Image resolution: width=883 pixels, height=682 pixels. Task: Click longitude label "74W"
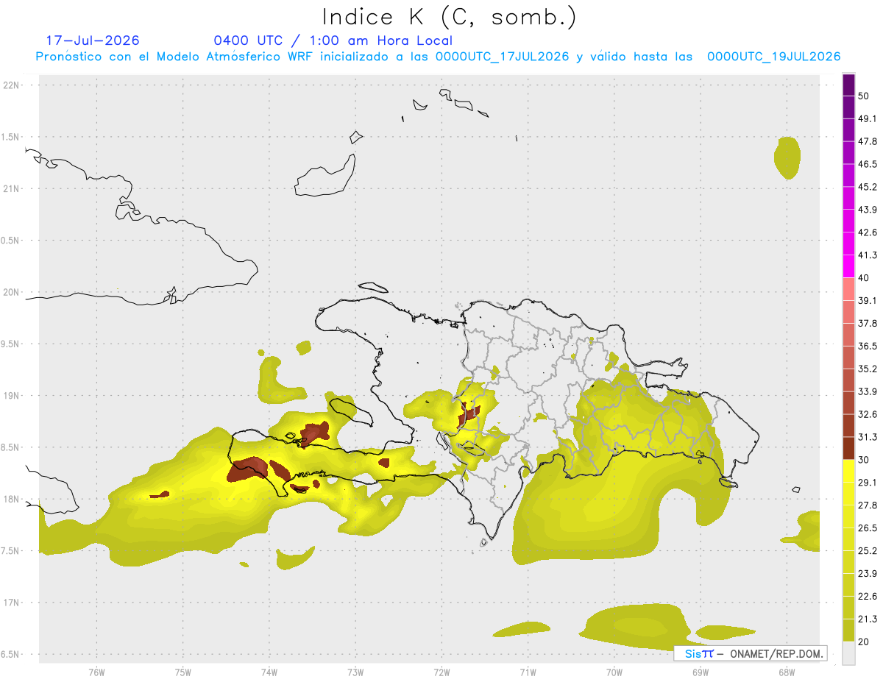269,672
